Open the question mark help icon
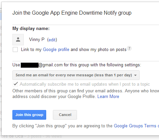 tap(129, 48)
